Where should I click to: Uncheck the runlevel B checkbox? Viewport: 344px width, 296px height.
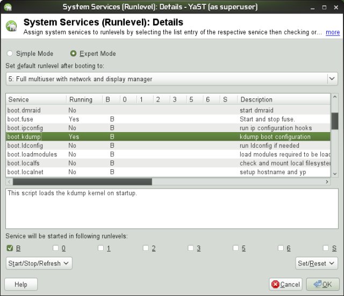click(x=10, y=248)
